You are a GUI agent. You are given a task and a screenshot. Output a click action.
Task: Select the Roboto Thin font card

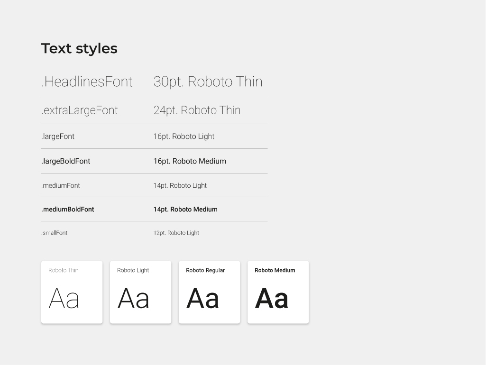click(x=72, y=292)
